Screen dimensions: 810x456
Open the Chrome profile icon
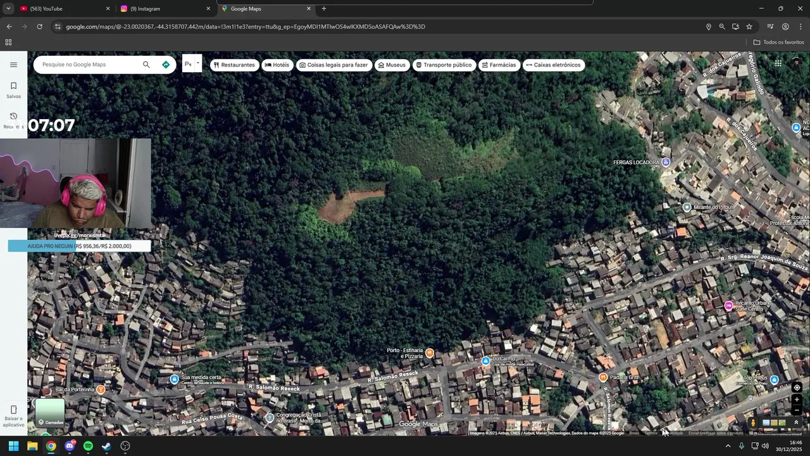[x=785, y=27]
